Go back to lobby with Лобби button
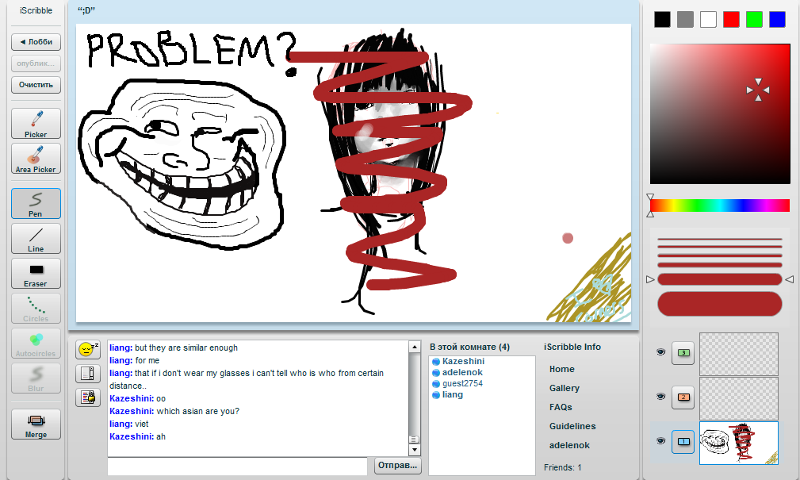800x480 pixels. coord(36,42)
